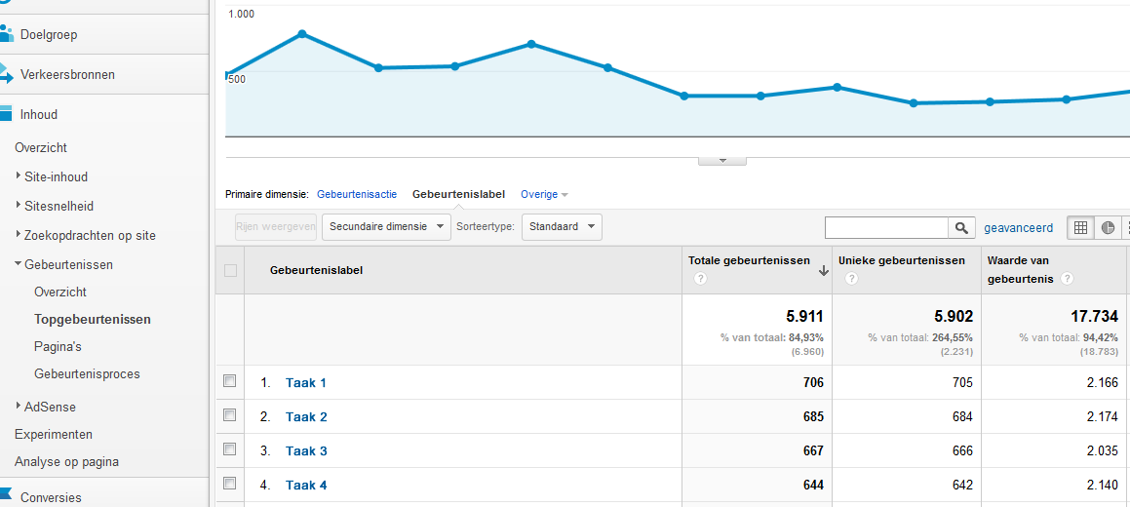1130x507 pixels.
Task: Expand the Site-inhoud tree item
Action: coord(19,176)
